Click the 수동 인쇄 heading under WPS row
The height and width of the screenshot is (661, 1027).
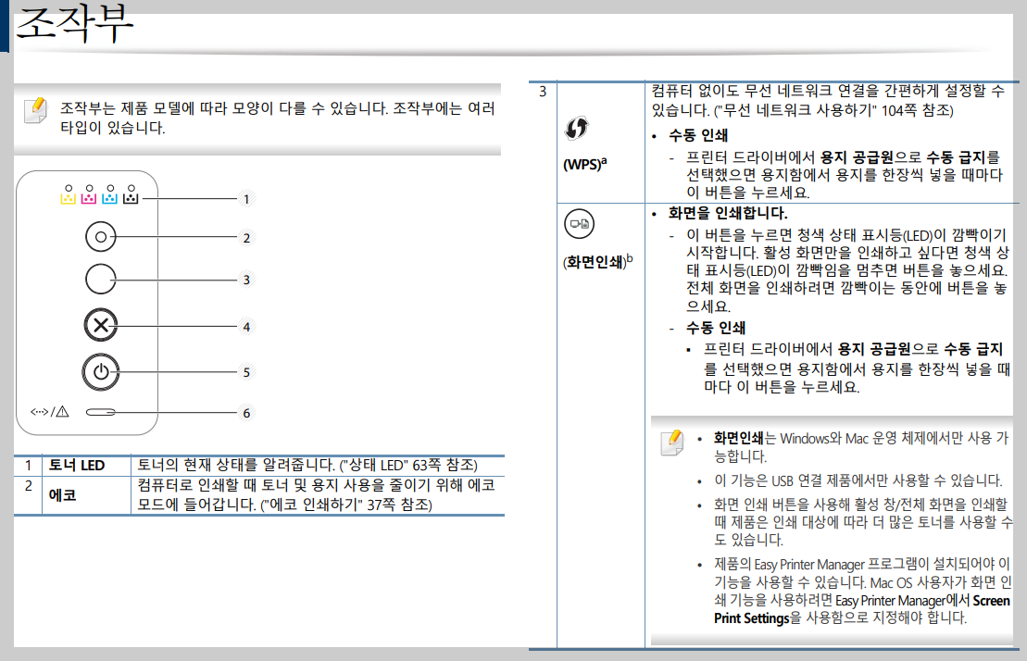[698, 135]
